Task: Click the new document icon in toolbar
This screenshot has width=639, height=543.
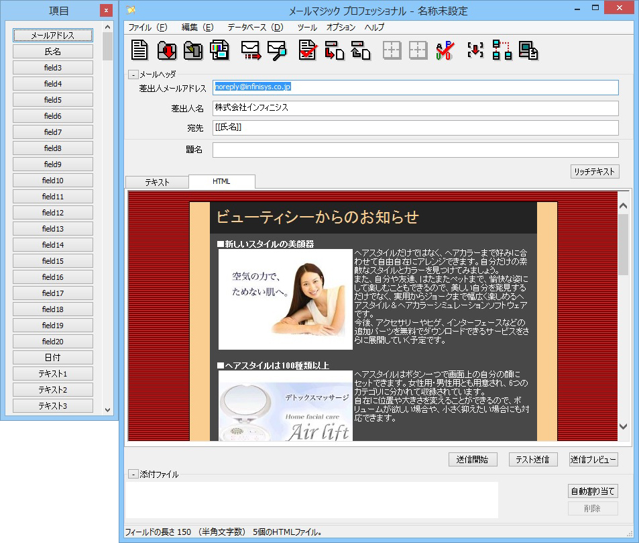Action: click(x=139, y=50)
